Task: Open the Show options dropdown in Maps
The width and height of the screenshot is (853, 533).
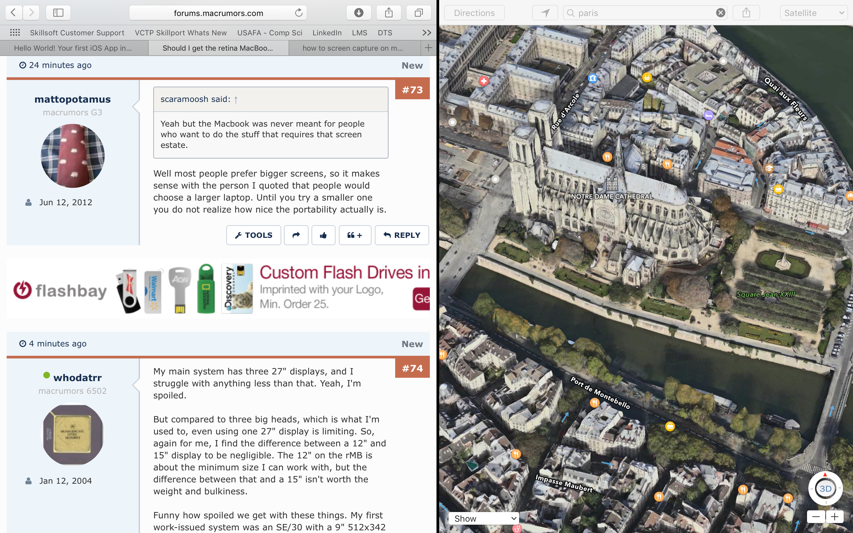Action: (483, 518)
